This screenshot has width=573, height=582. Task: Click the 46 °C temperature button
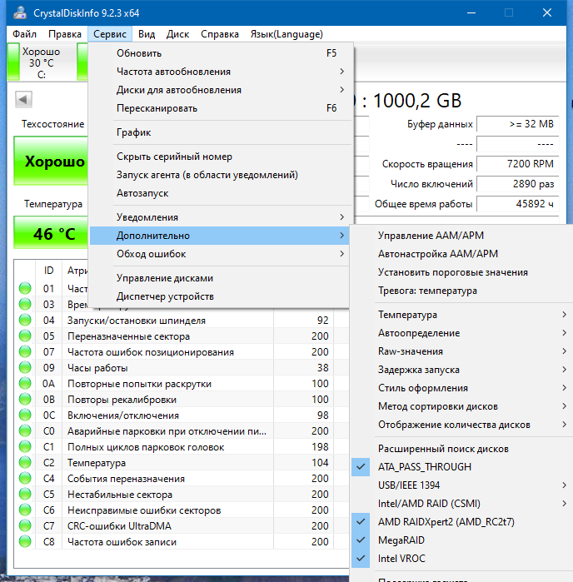51,233
